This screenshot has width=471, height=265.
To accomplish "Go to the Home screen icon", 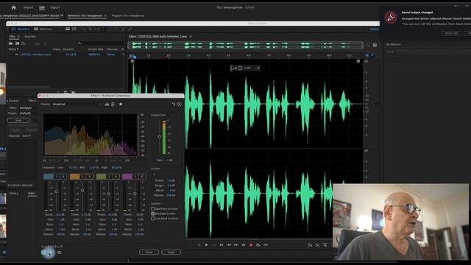I will (13, 7).
